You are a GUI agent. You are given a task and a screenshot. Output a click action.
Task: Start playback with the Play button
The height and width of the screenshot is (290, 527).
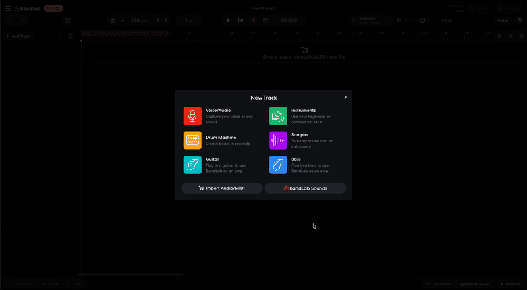click(228, 20)
